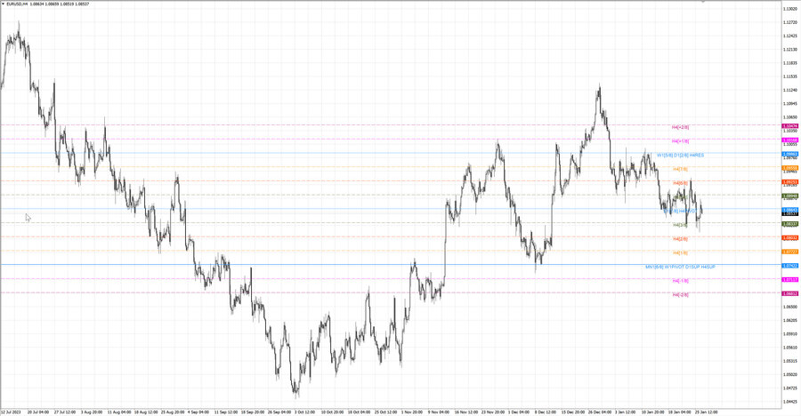The image size is (801, 416).
Task: Click the triangle arrow before EURUSD,H4
Action: [3, 4]
